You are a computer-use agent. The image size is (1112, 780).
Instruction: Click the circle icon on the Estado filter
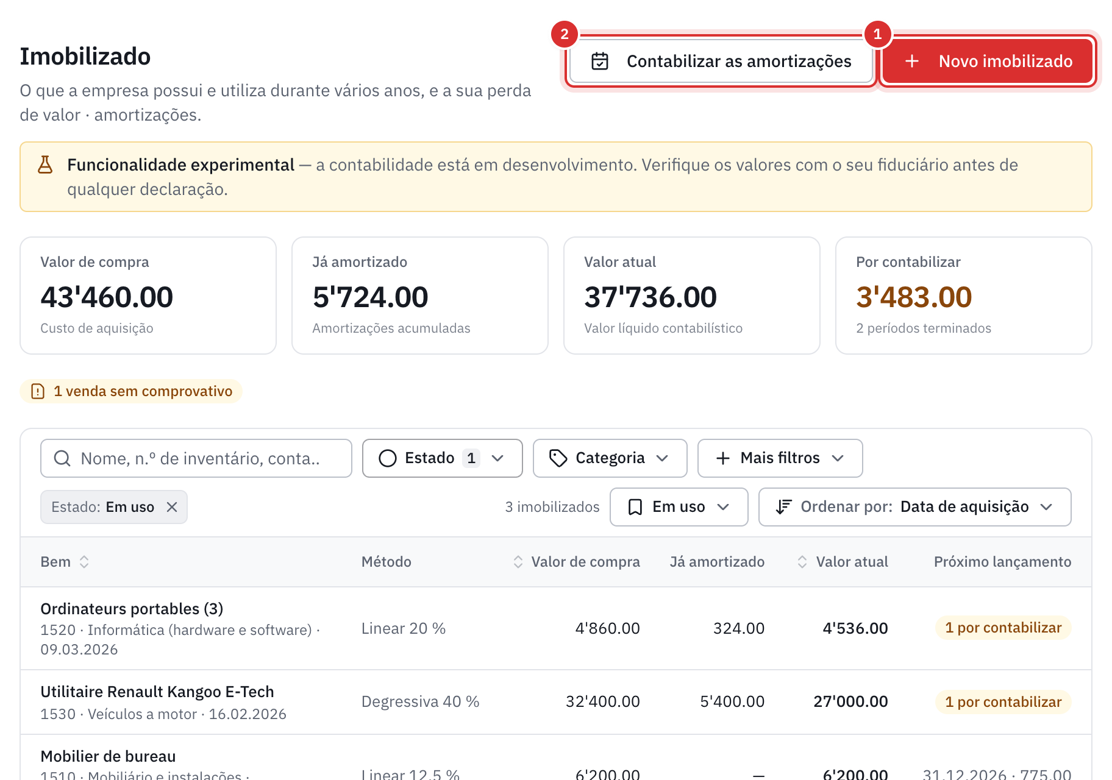click(x=388, y=458)
